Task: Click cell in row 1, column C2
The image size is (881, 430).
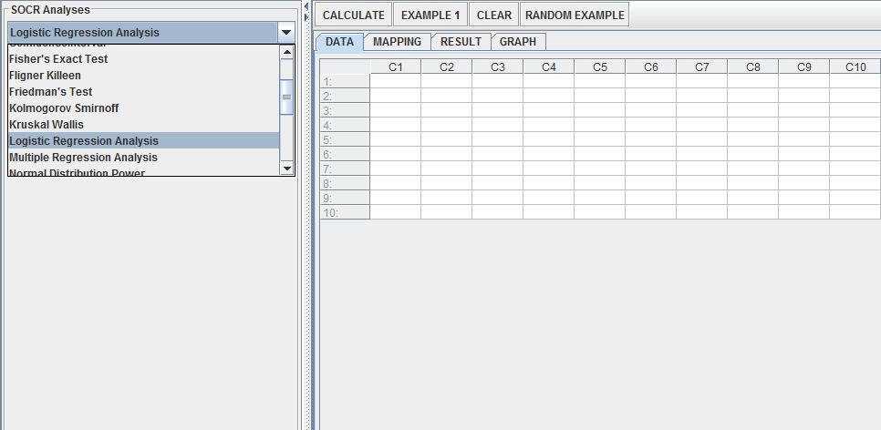Action: (x=446, y=81)
